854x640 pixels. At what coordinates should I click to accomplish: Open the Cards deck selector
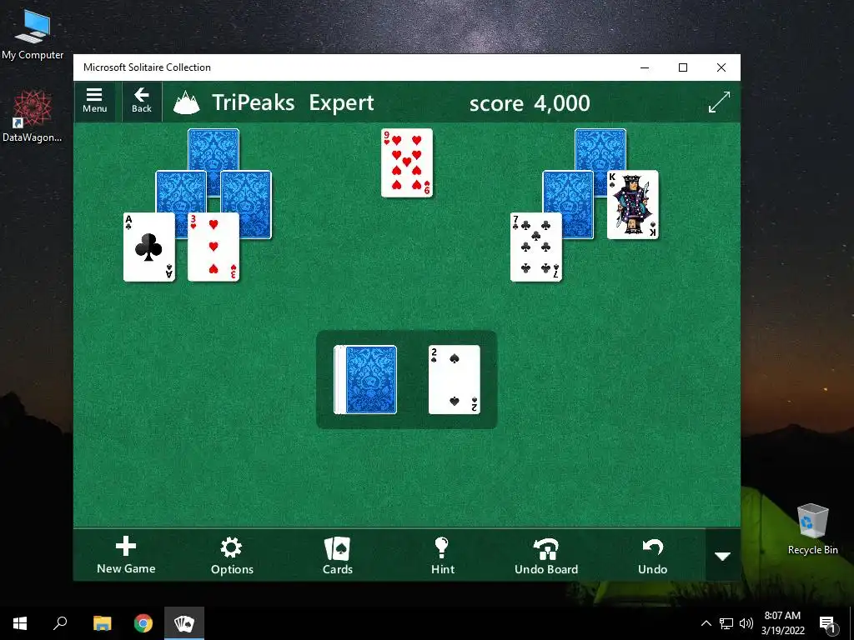pos(338,555)
